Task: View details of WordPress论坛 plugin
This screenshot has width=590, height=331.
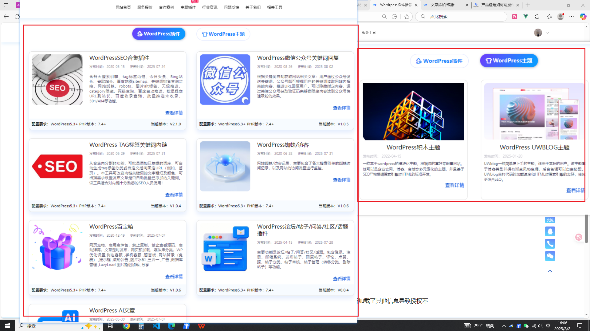Action: 342,279
